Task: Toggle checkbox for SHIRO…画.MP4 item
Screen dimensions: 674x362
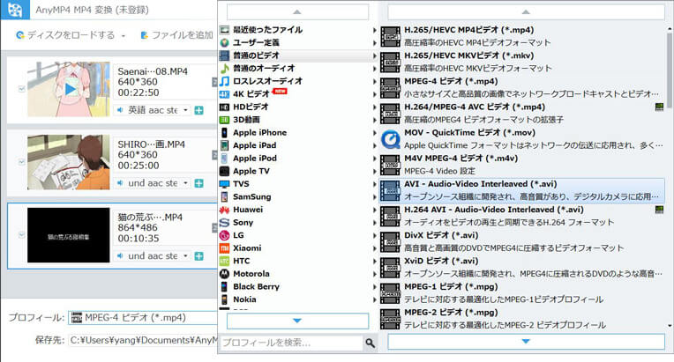Action: coord(21,162)
